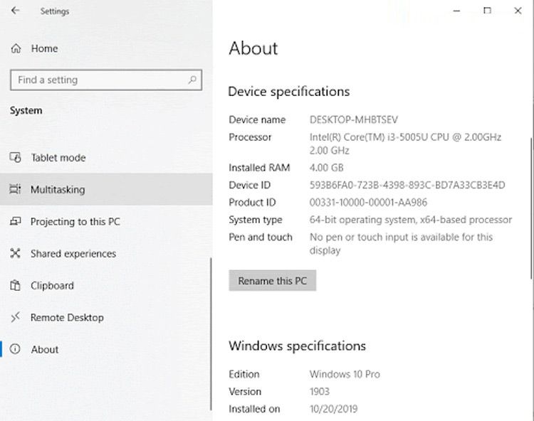Click the System section label in sidebar
Viewport: 534px width, 421px height.
pos(26,110)
